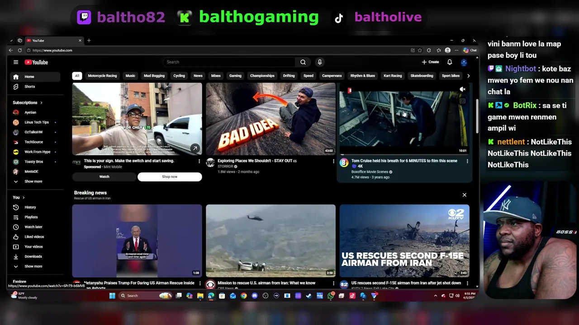
Task: Click the taskbar Search box
Action: (146, 296)
